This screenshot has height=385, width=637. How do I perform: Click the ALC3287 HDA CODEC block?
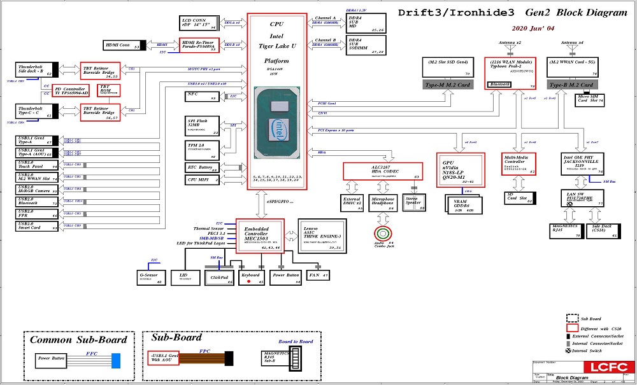383,171
